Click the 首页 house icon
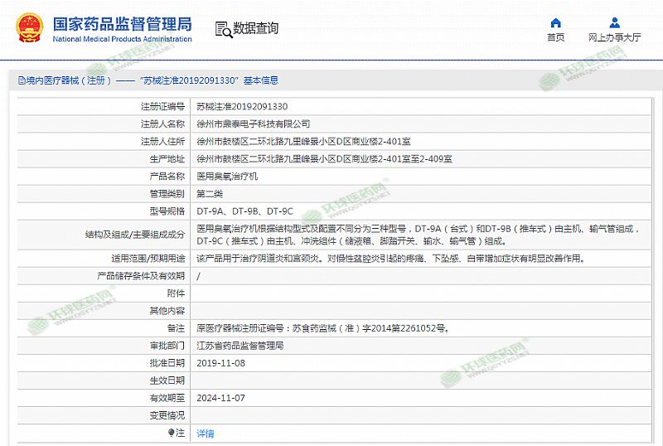Image resolution: width=663 pixels, height=446 pixels. click(x=556, y=22)
